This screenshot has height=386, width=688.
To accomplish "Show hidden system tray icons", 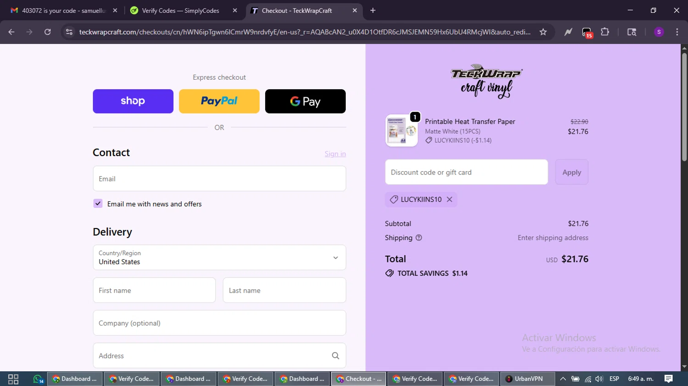I will click(x=563, y=379).
